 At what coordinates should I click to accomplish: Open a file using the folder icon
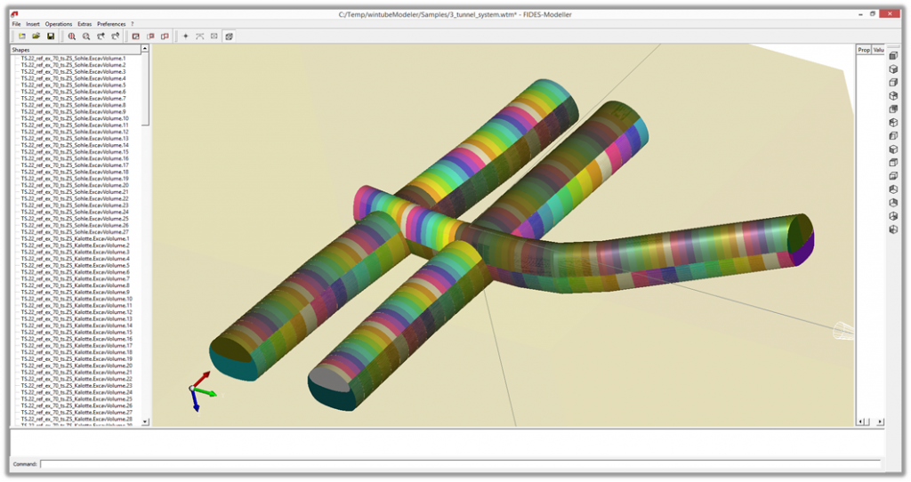pos(36,36)
